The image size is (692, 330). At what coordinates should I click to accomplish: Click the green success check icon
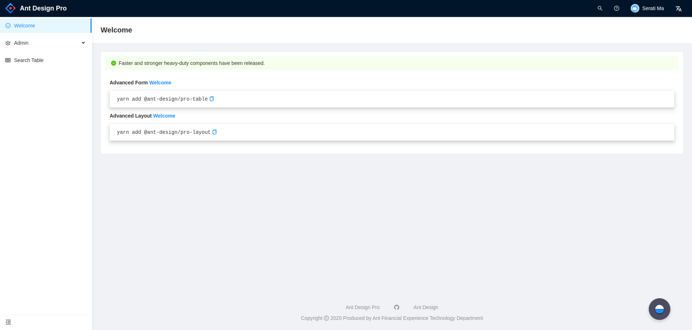[x=114, y=63]
